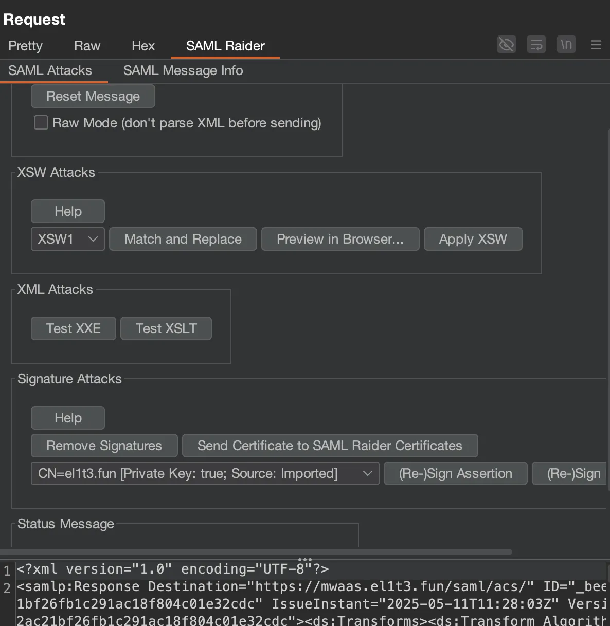610x626 pixels.
Task: Toggle show non-printable characters (\n) icon
Action: [x=566, y=45]
